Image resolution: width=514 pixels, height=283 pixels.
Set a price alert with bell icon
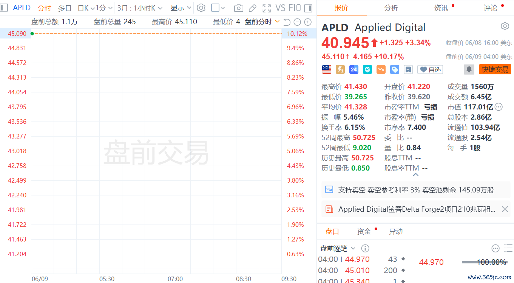(469, 69)
